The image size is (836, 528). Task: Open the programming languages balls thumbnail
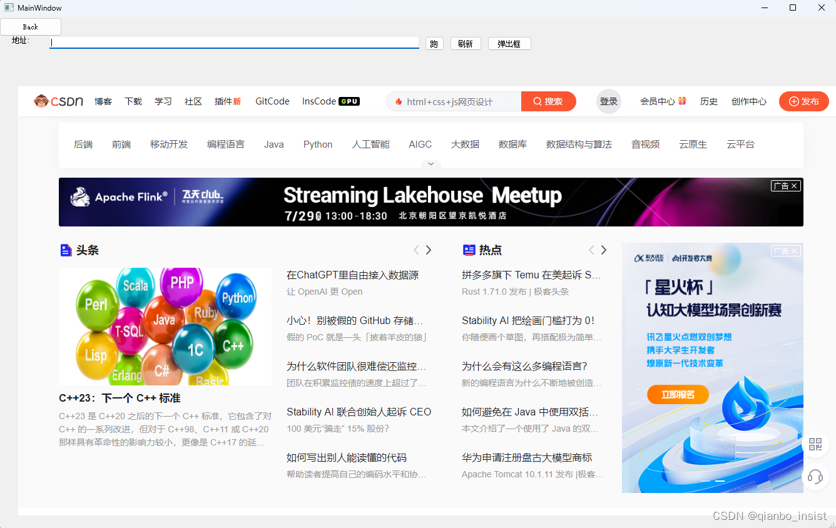(x=165, y=327)
